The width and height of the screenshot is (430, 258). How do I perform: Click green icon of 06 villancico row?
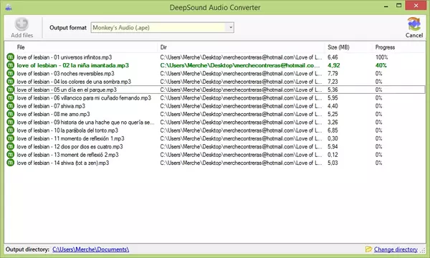(x=10, y=97)
